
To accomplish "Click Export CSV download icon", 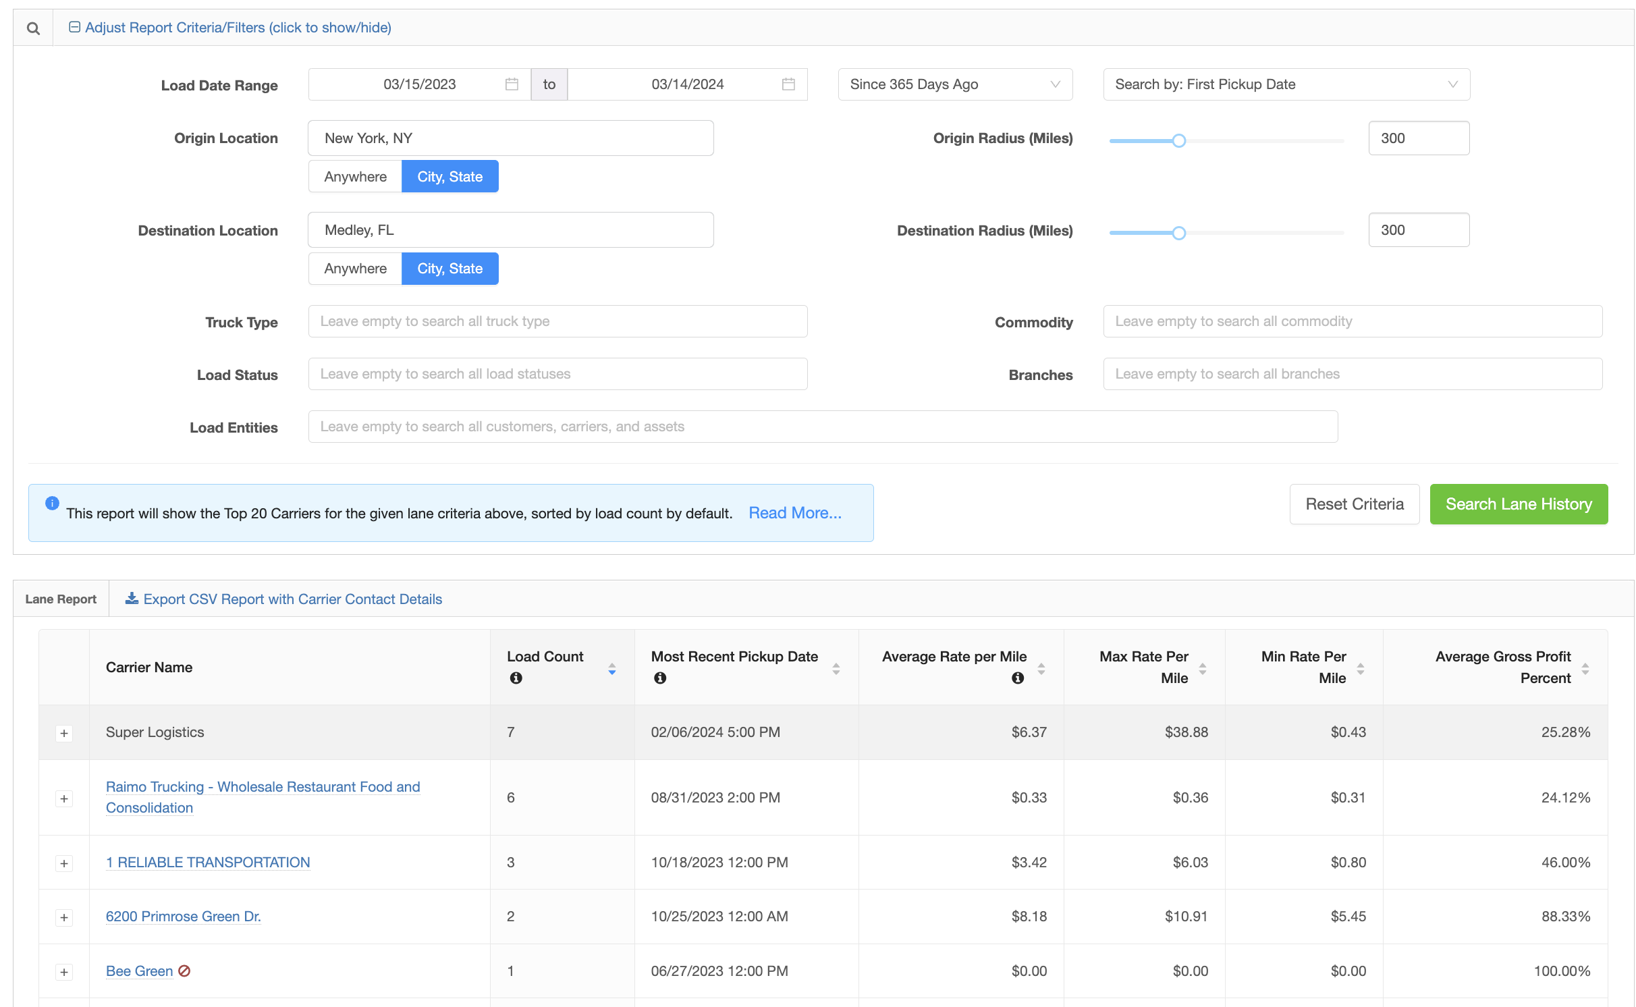I will (132, 599).
